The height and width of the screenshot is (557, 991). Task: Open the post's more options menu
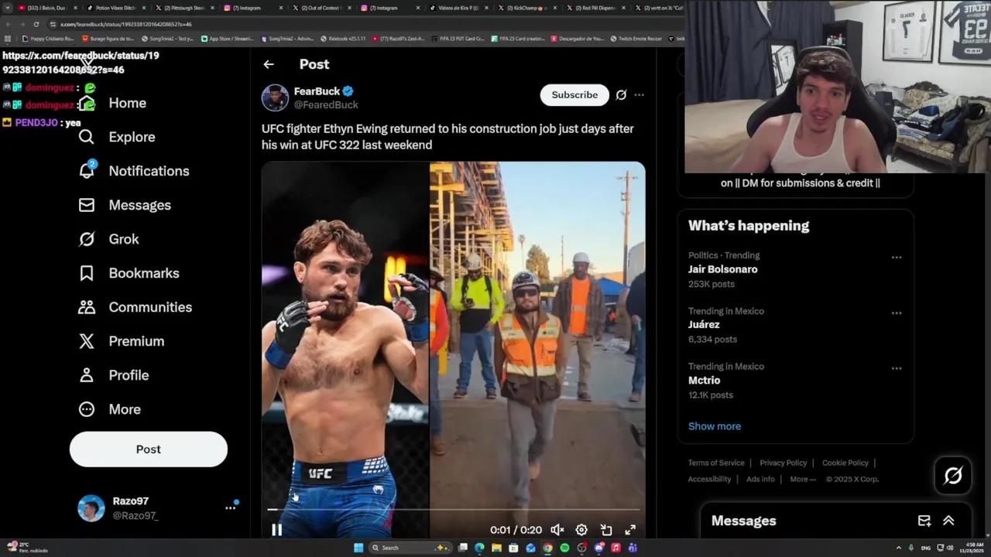pyautogui.click(x=639, y=95)
